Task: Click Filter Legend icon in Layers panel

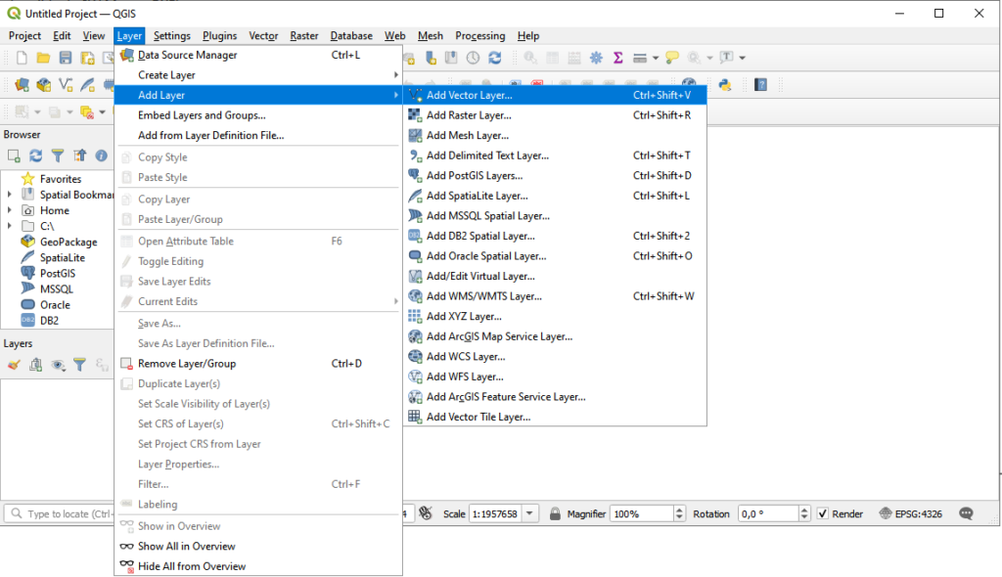Action: pos(79,365)
